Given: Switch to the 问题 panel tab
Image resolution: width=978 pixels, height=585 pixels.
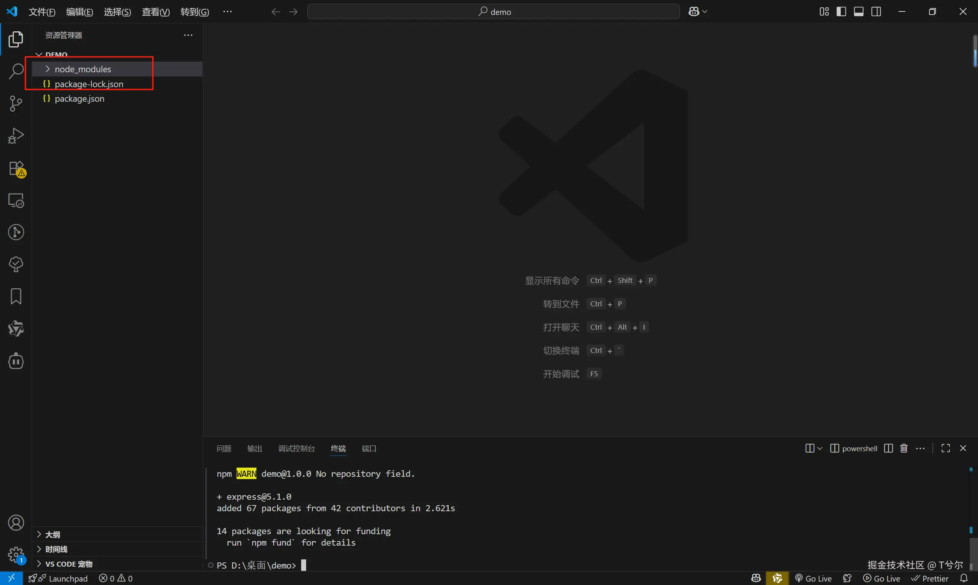Looking at the screenshot, I should click(224, 448).
